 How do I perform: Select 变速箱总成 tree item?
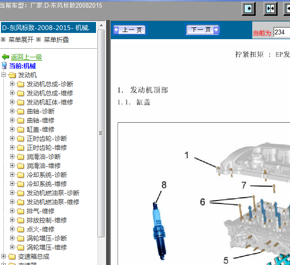(x=33, y=256)
